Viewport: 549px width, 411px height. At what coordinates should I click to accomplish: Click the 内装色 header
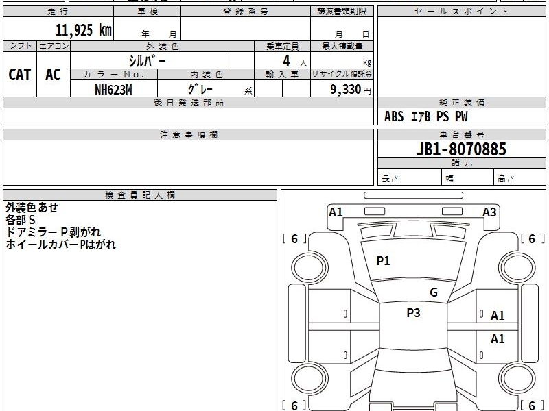click(206, 75)
